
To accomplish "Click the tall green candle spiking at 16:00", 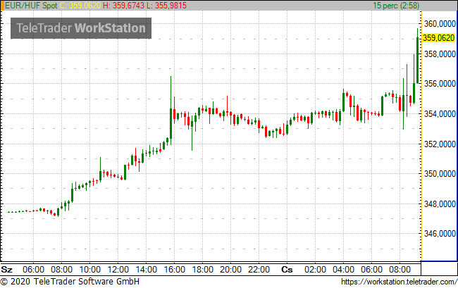I will pyautogui.click(x=171, y=111).
